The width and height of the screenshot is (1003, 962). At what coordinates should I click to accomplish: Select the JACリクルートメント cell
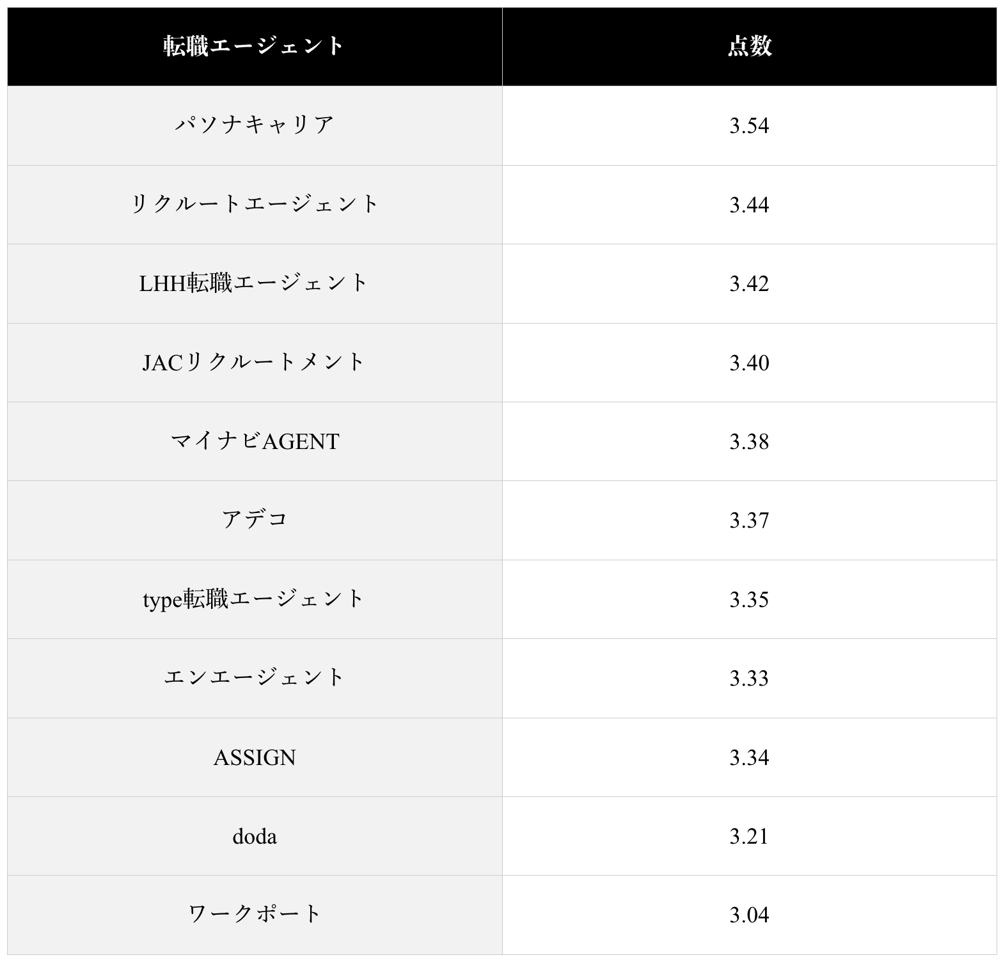(x=254, y=362)
